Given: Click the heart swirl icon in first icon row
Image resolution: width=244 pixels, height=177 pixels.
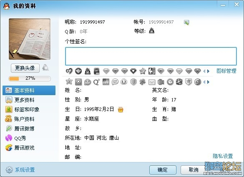Looking at the screenshot, I should pos(69,71).
